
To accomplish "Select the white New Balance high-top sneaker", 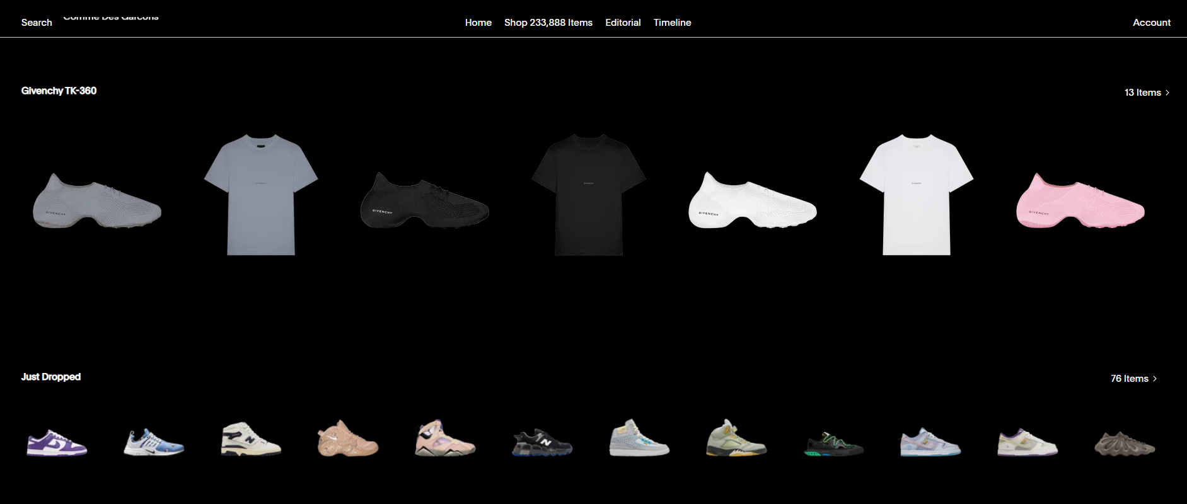I will 251,438.
